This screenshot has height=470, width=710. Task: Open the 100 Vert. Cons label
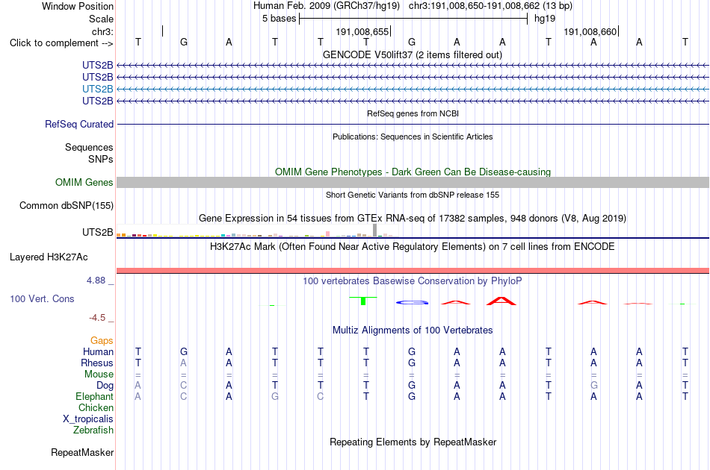(x=42, y=298)
